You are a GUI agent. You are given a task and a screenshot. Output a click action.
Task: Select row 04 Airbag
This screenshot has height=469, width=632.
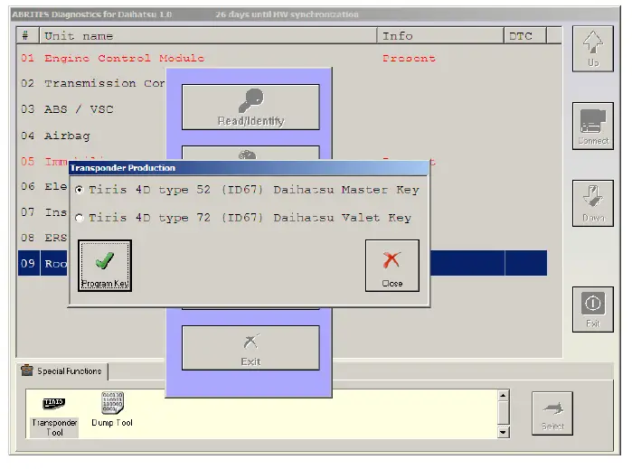[x=92, y=136]
